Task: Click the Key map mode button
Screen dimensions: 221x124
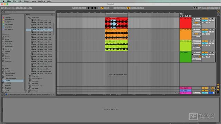Action: (x=200, y=8)
